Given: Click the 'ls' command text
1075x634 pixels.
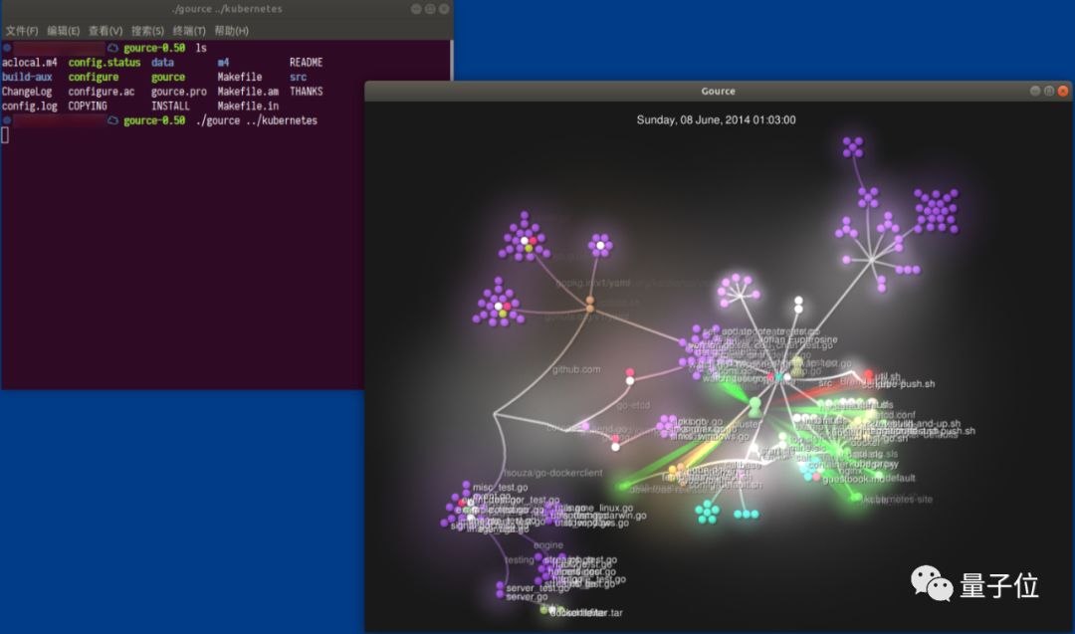Looking at the screenshot, I should (201, 48).
